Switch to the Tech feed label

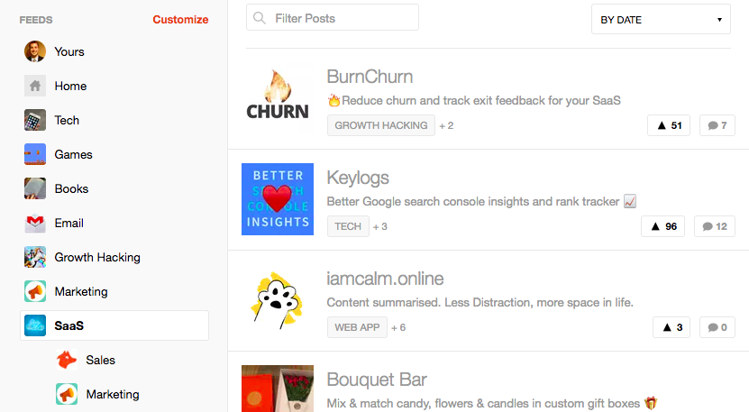pyautogui.click(x=67, y=120)
